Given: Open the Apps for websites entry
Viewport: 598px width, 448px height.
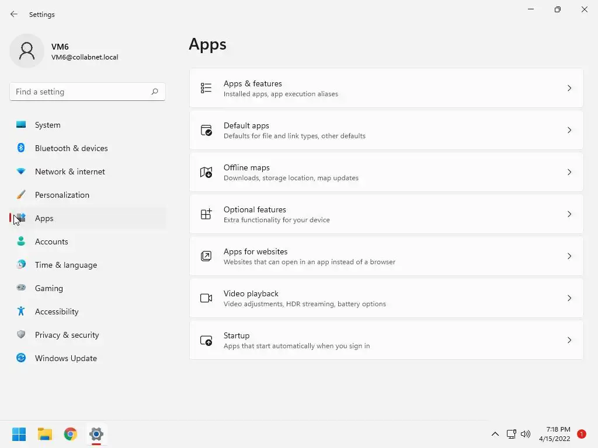Looking at the screenshot, I should pos(385,256).
